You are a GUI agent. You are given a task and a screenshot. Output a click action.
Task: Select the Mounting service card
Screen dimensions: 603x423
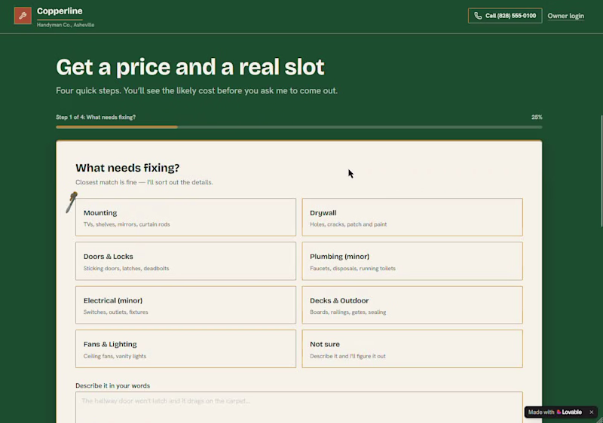click(x=185, y=218)
